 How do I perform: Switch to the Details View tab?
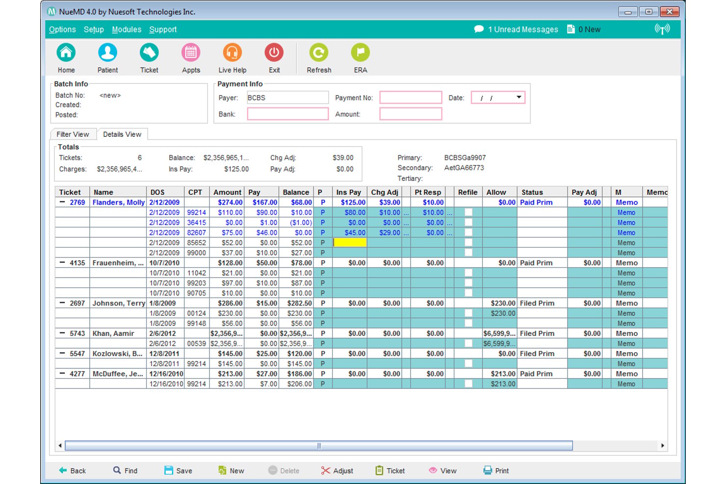click(122, 134)
